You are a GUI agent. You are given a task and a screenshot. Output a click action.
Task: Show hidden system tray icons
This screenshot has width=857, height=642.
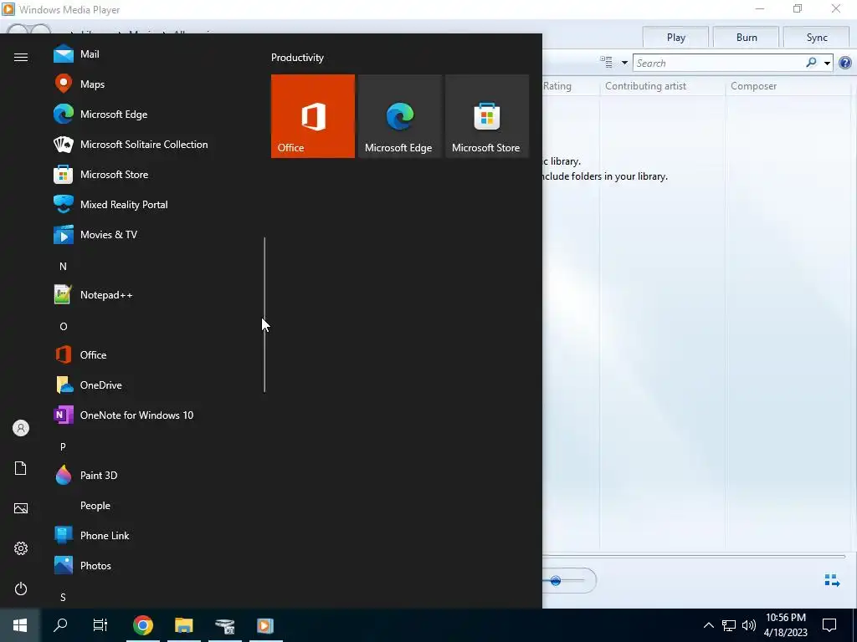[x=708, y=625]
